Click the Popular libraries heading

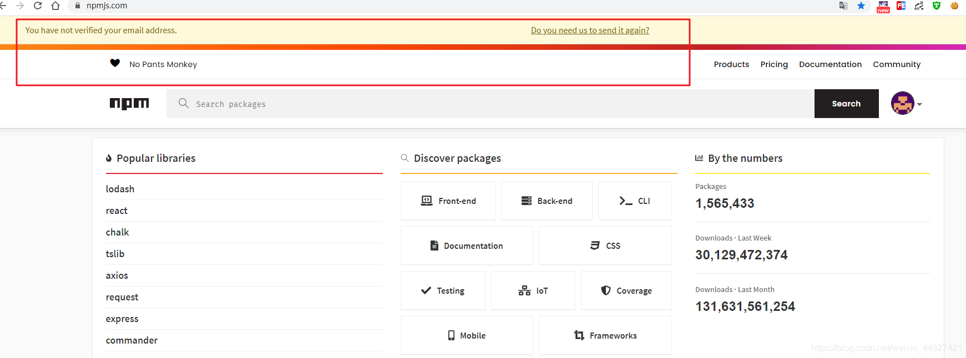pos(156,158)
